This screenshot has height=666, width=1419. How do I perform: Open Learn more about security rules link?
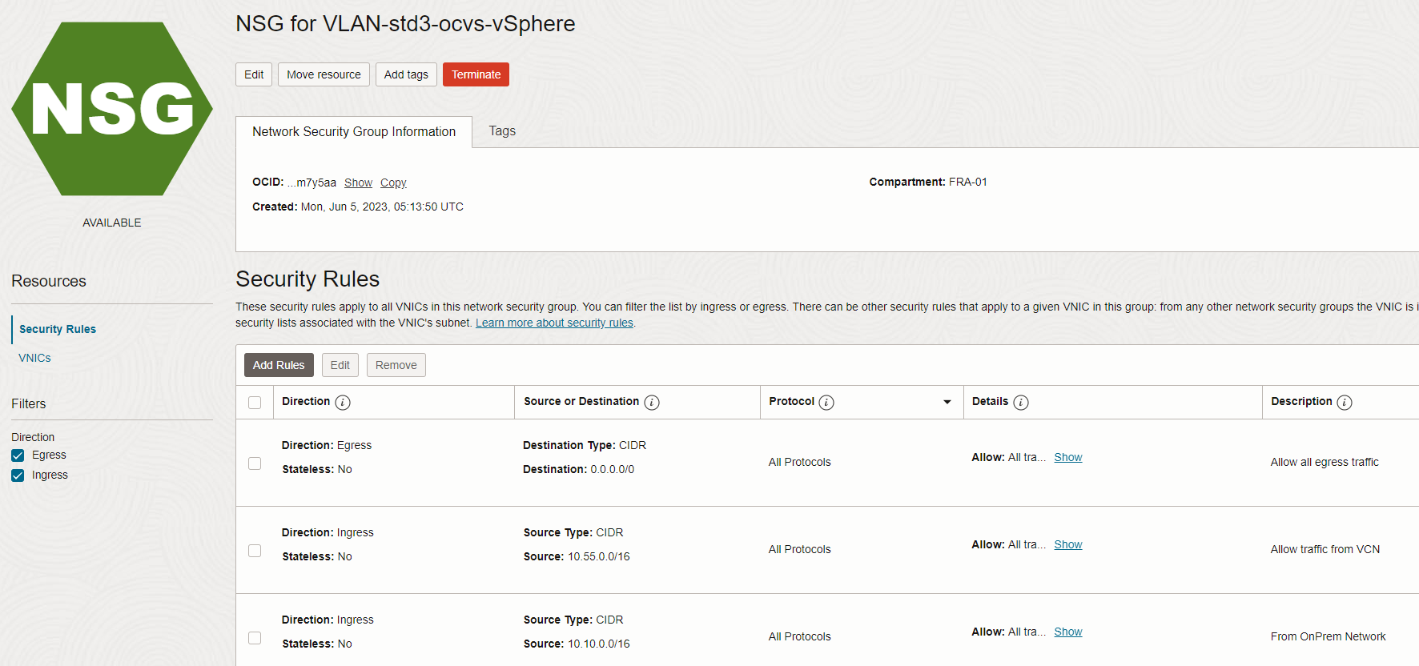coord(554,323)
